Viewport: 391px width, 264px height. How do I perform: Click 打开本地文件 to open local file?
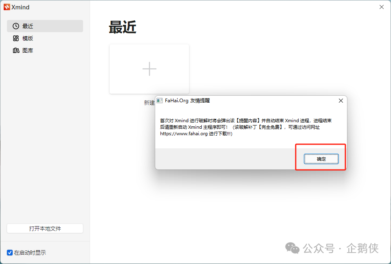[x=45, y=228]
